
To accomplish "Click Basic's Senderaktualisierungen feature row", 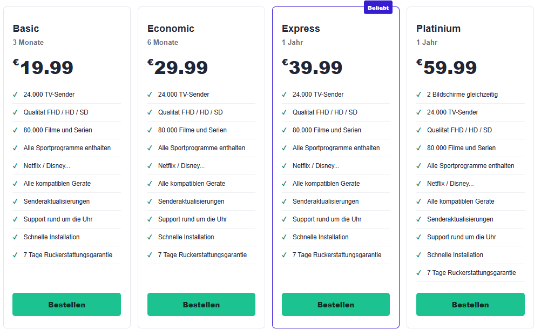I will click(66, 201).
